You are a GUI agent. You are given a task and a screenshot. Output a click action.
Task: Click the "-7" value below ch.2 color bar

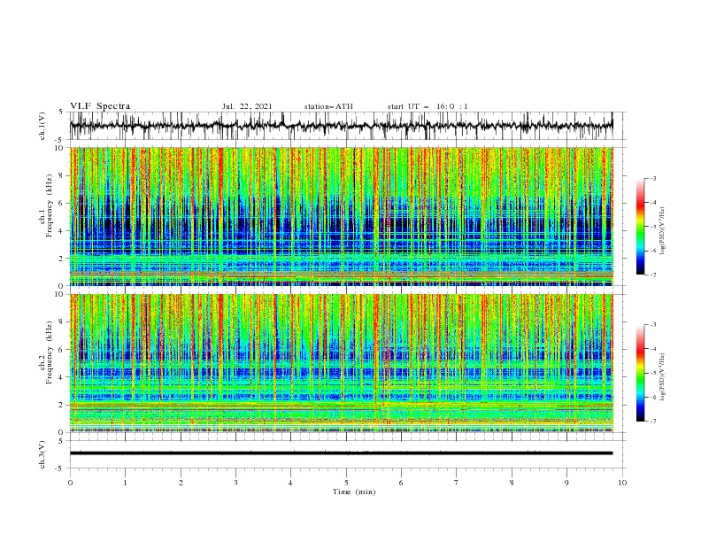tap(653, 422)
